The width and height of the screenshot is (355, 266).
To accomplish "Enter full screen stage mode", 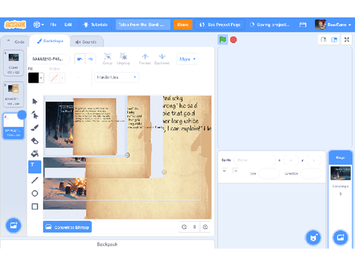I will coord(347,40).
